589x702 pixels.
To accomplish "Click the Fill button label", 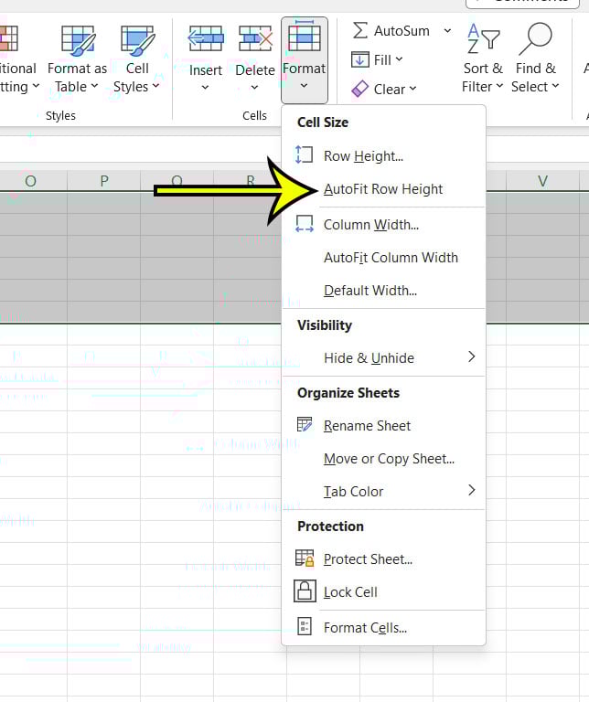I will (x=382, y=60).
